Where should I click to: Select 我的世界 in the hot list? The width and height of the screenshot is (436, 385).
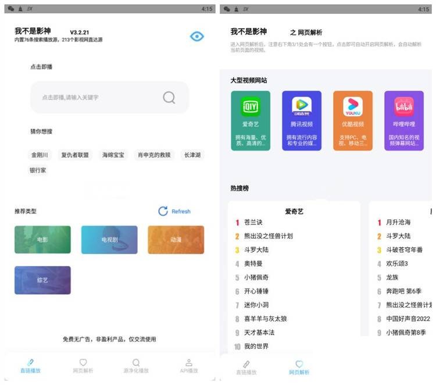coord(256,347)
